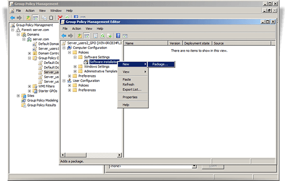The width and height of the screenshot is (287, 181).
Task: Click the Forward arrow in the Editor toolbar
Action: (70, 35)
